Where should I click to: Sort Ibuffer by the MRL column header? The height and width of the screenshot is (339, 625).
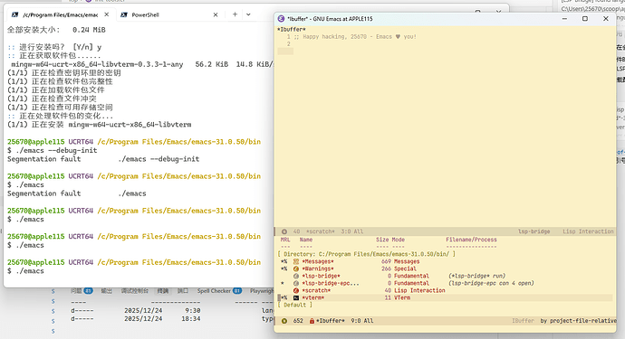pyautogui.click(x=285, y=240)
